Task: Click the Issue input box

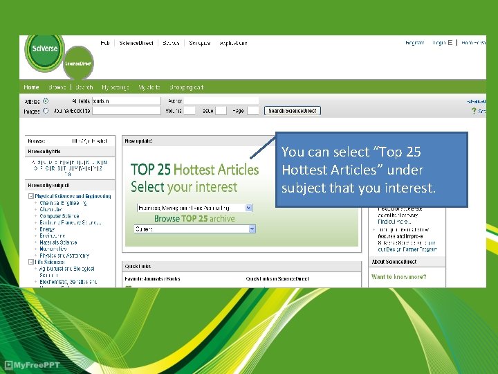Action: [221, 111]
